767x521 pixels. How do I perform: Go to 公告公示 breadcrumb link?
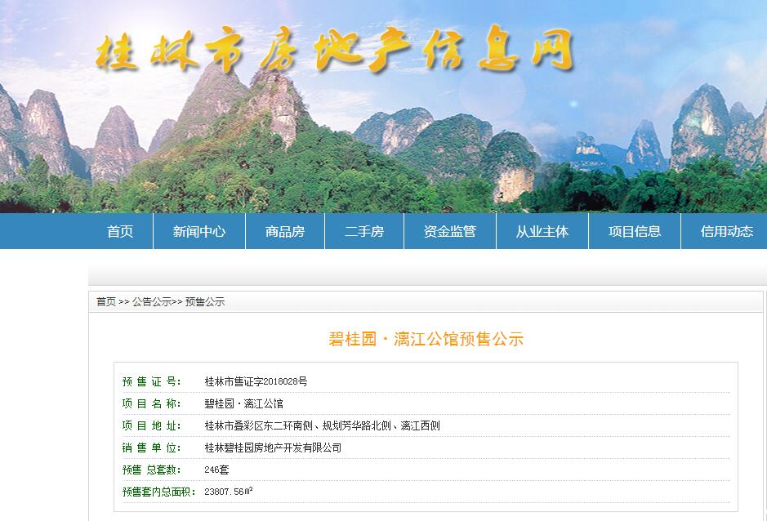[x=152, y=301]
